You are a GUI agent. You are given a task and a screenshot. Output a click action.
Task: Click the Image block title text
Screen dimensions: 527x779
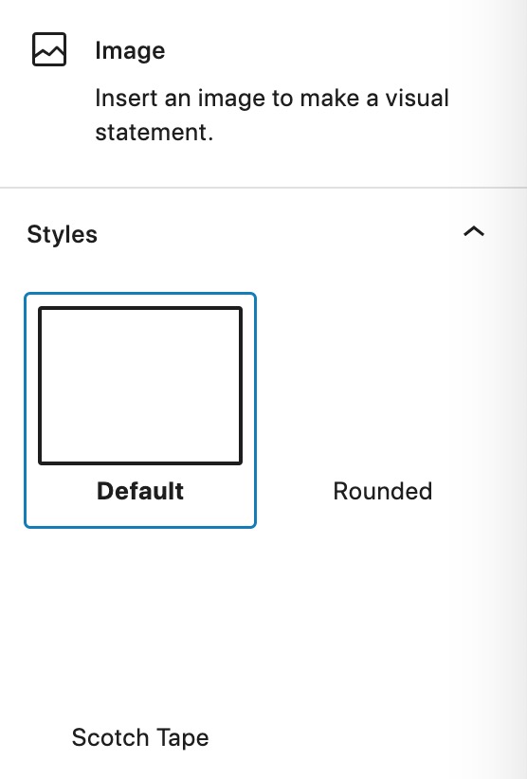click(130, 50)
